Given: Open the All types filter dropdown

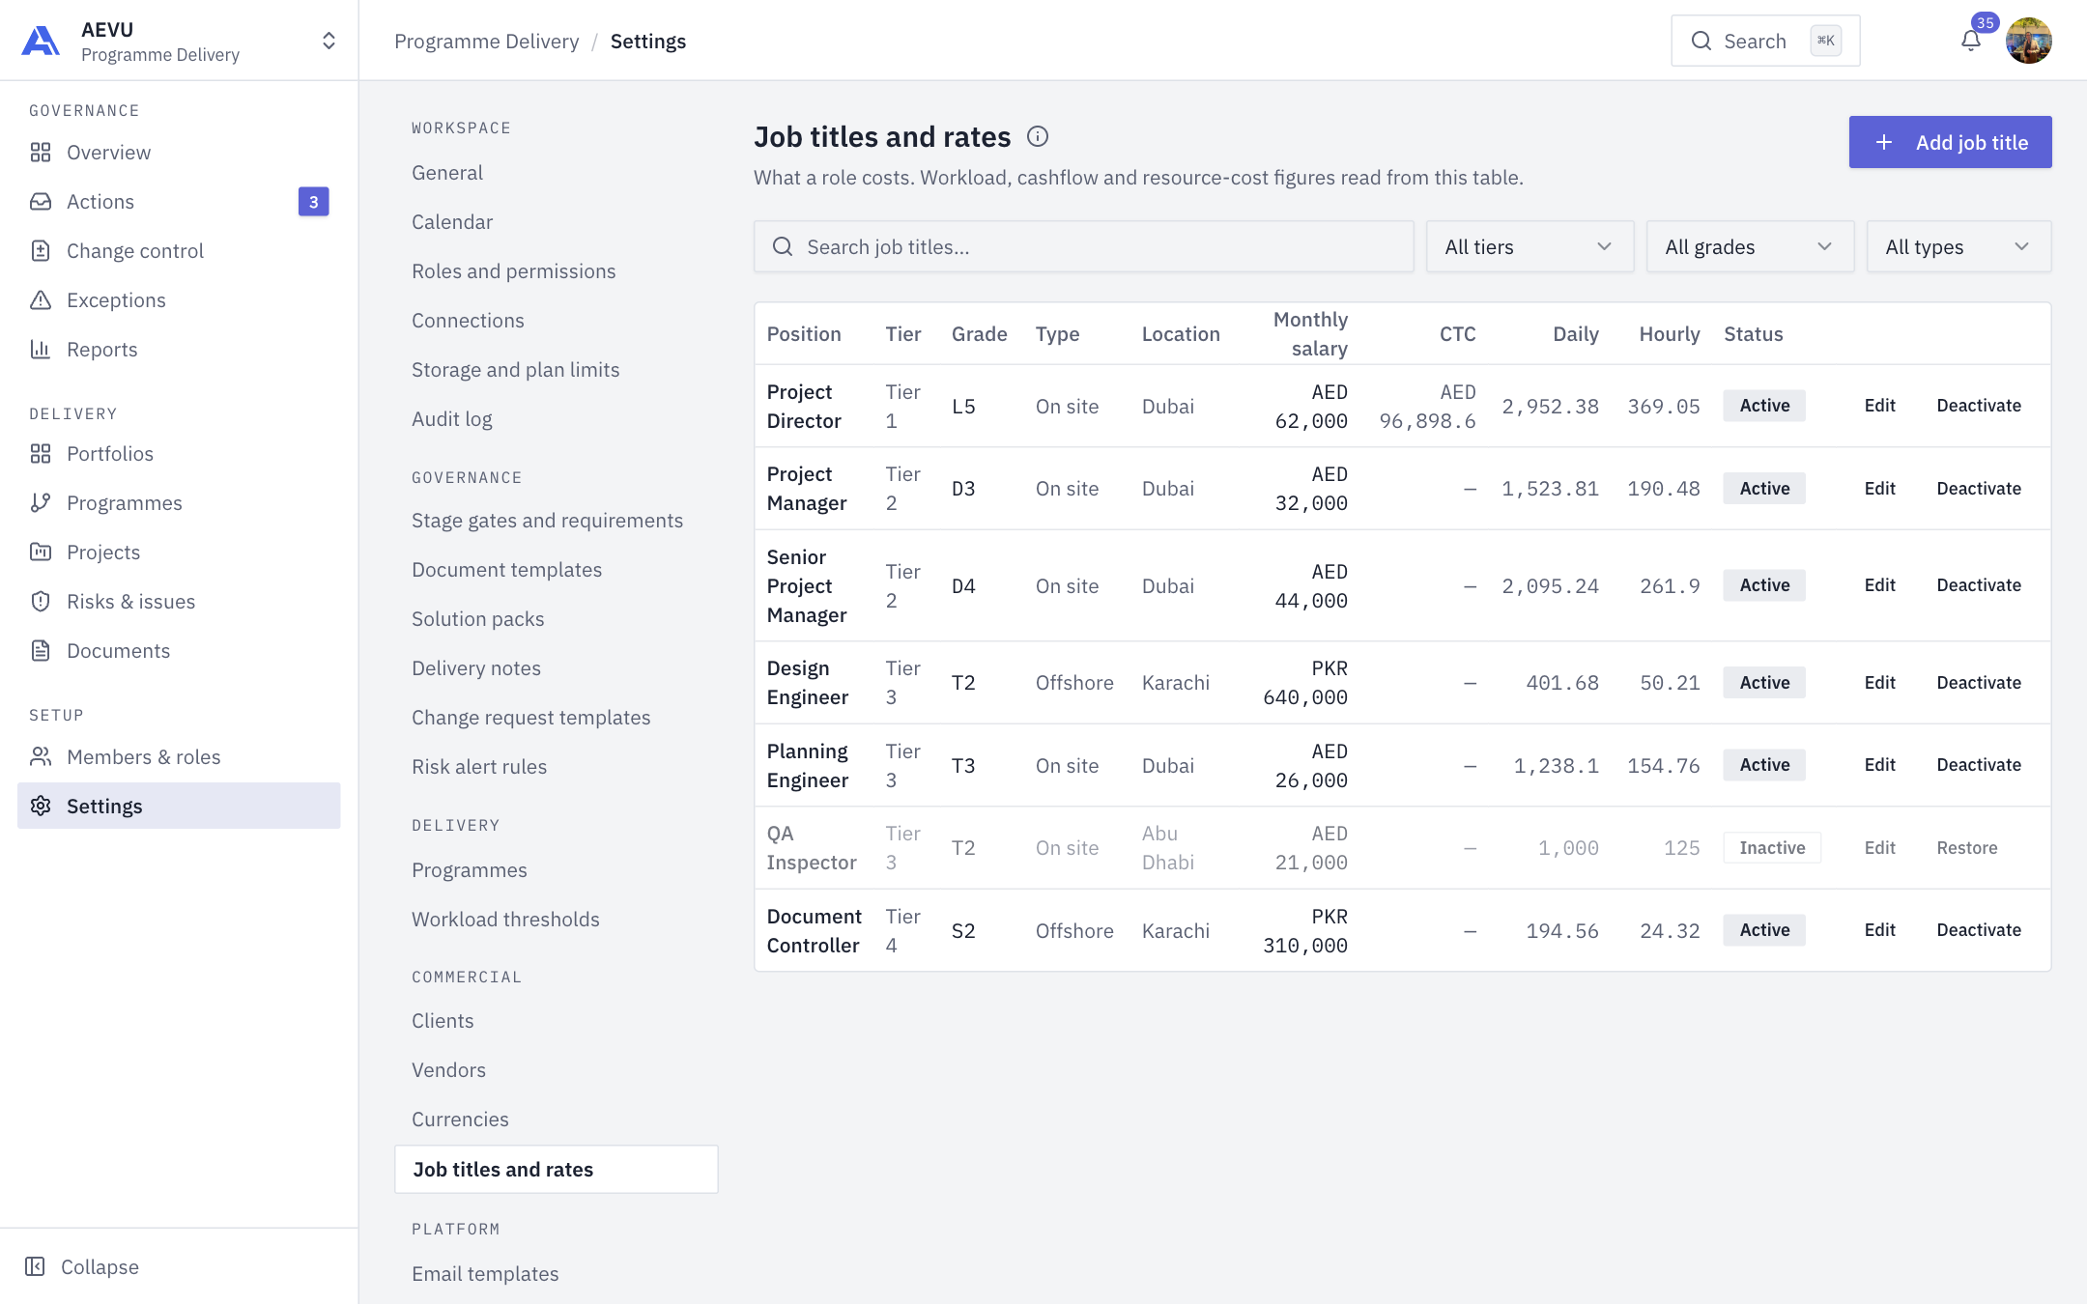Looking at the screenshot, I should [1958, 247].
